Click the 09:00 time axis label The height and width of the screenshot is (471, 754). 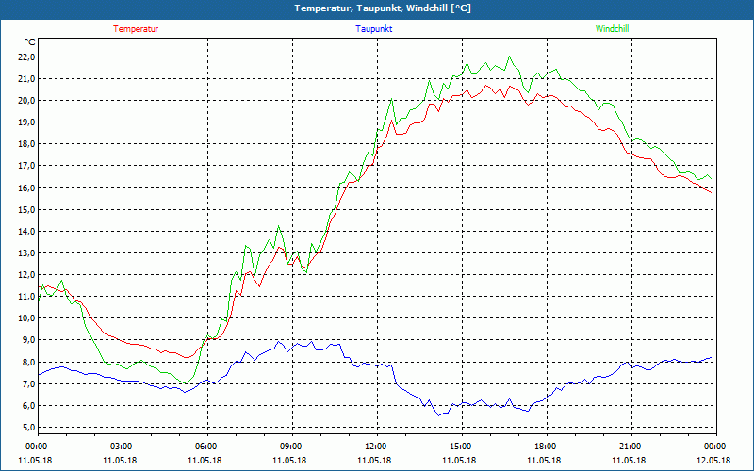[x=291, y=447]
